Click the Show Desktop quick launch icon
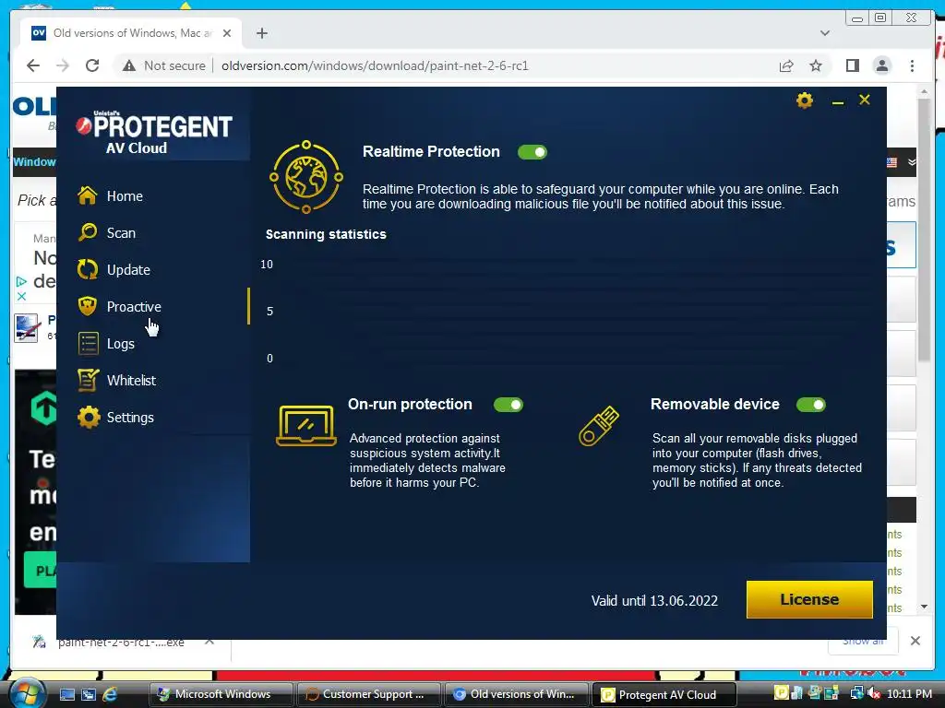The width and height of the screenshot is (945, 708). click(66, 694)
